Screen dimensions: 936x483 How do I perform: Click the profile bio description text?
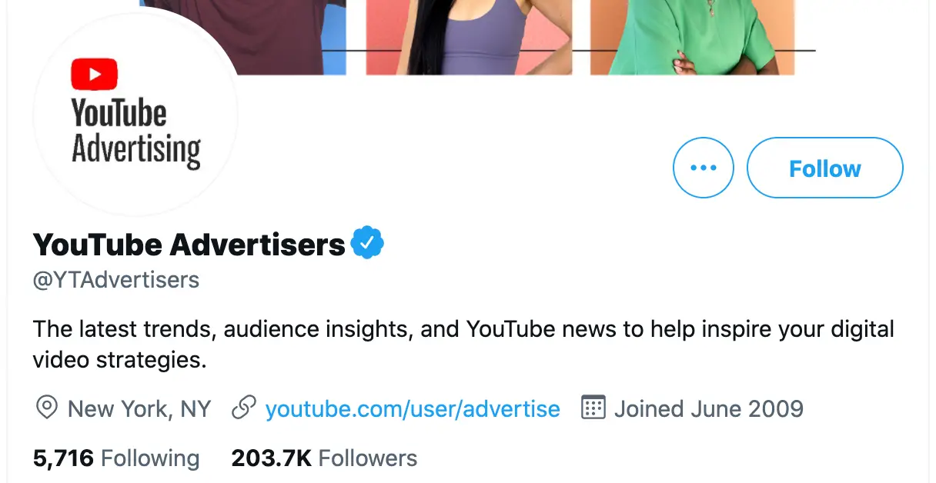(x=462, y=343)
